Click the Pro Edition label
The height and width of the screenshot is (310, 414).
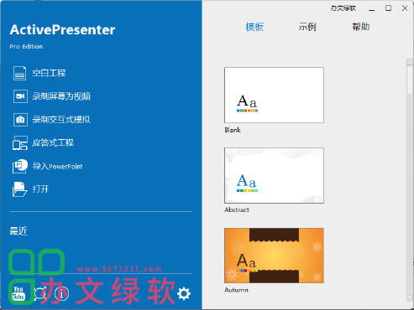[26, 47]
